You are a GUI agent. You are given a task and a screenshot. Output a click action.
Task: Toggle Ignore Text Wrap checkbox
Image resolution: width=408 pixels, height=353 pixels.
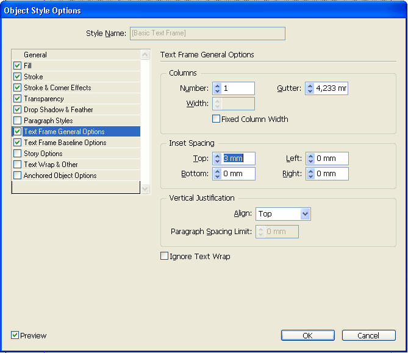tap(164, 256)
